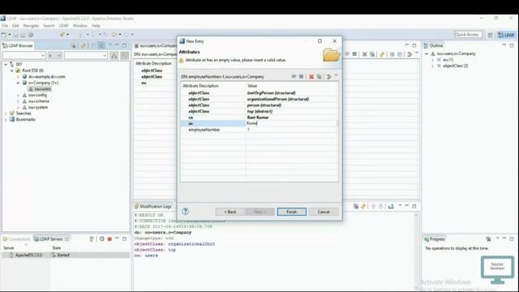Click the Open Perspective icon
The width and height of the screenshot is (519, 292).
click(x=490, y=35)
